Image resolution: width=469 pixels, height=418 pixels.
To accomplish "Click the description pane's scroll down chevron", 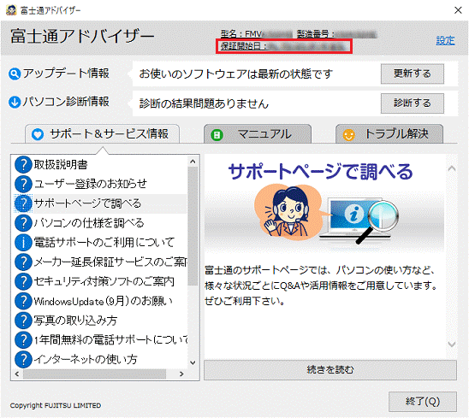I will 451,344.
